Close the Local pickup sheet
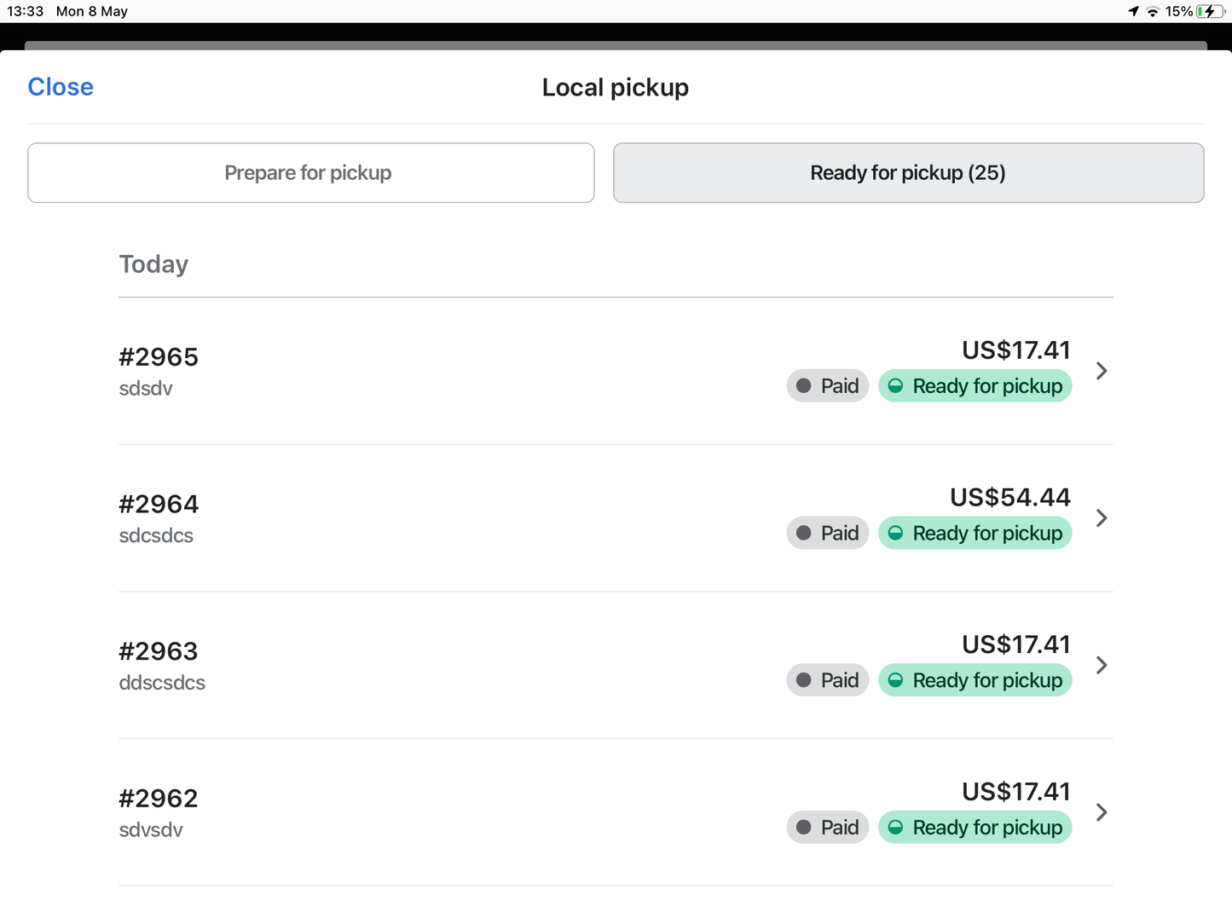This screenshot has width=1232, height=924. (61, 87)
